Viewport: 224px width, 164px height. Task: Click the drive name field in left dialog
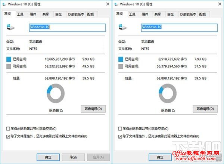tap(68, 28)
